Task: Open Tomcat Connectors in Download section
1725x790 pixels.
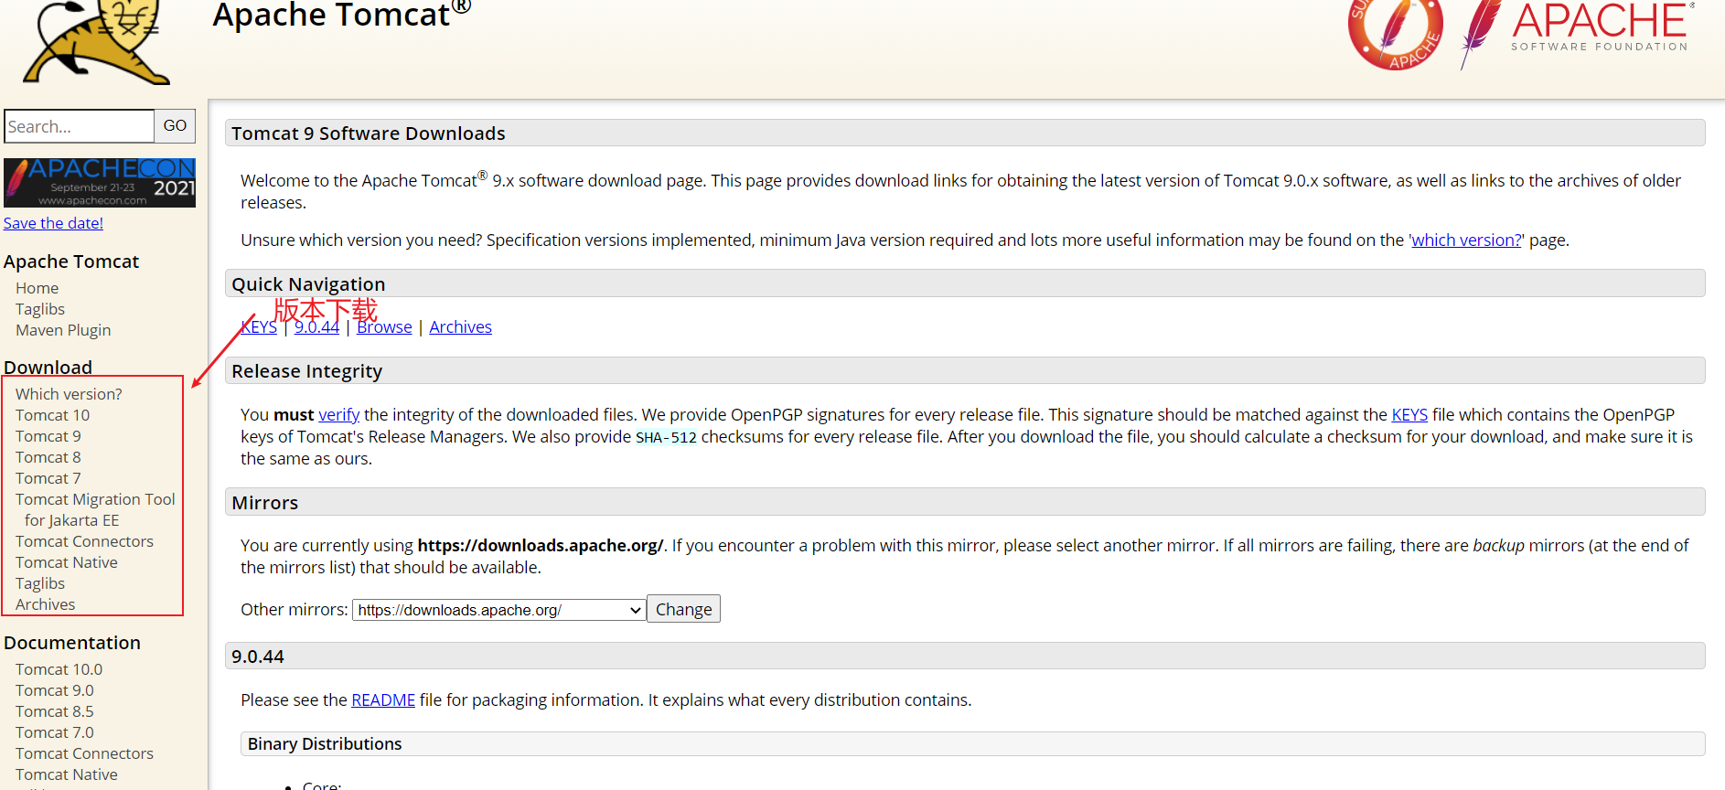Action: 84,541
